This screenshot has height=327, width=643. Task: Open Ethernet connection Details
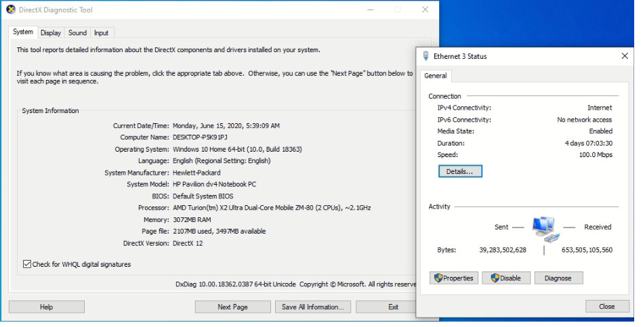point(460,171)
